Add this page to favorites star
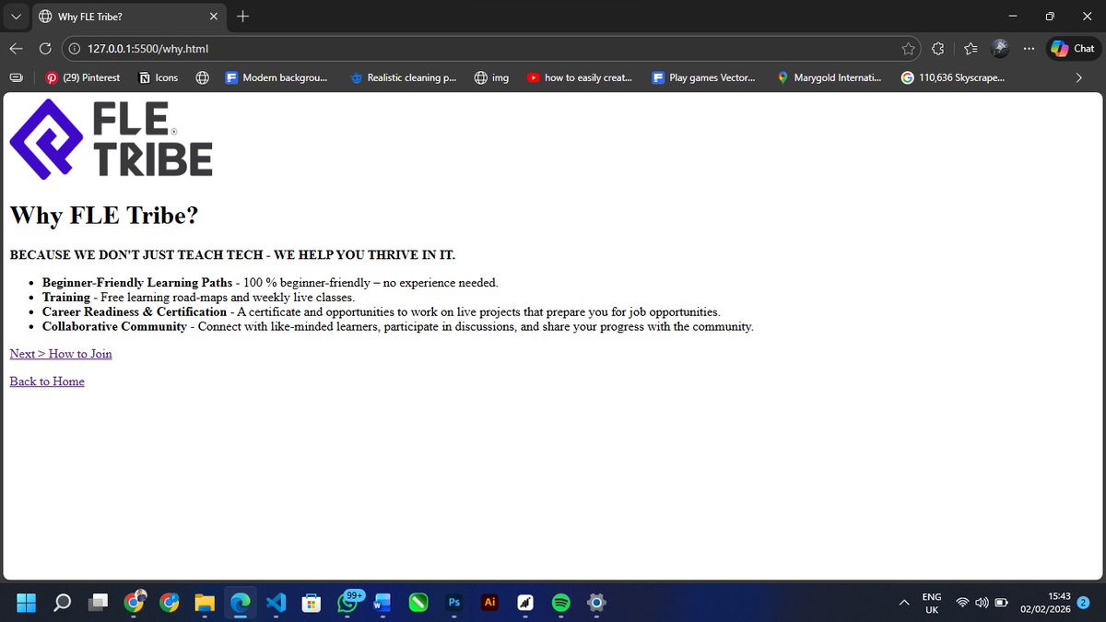 tap(909, 49)
